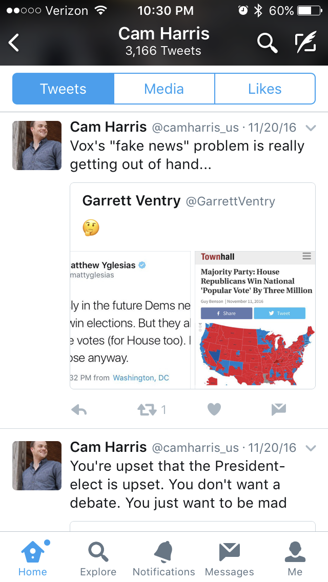Go to the Me profile tab
Image resolution: width=328 pixels, height=582 pixels.
295,558
